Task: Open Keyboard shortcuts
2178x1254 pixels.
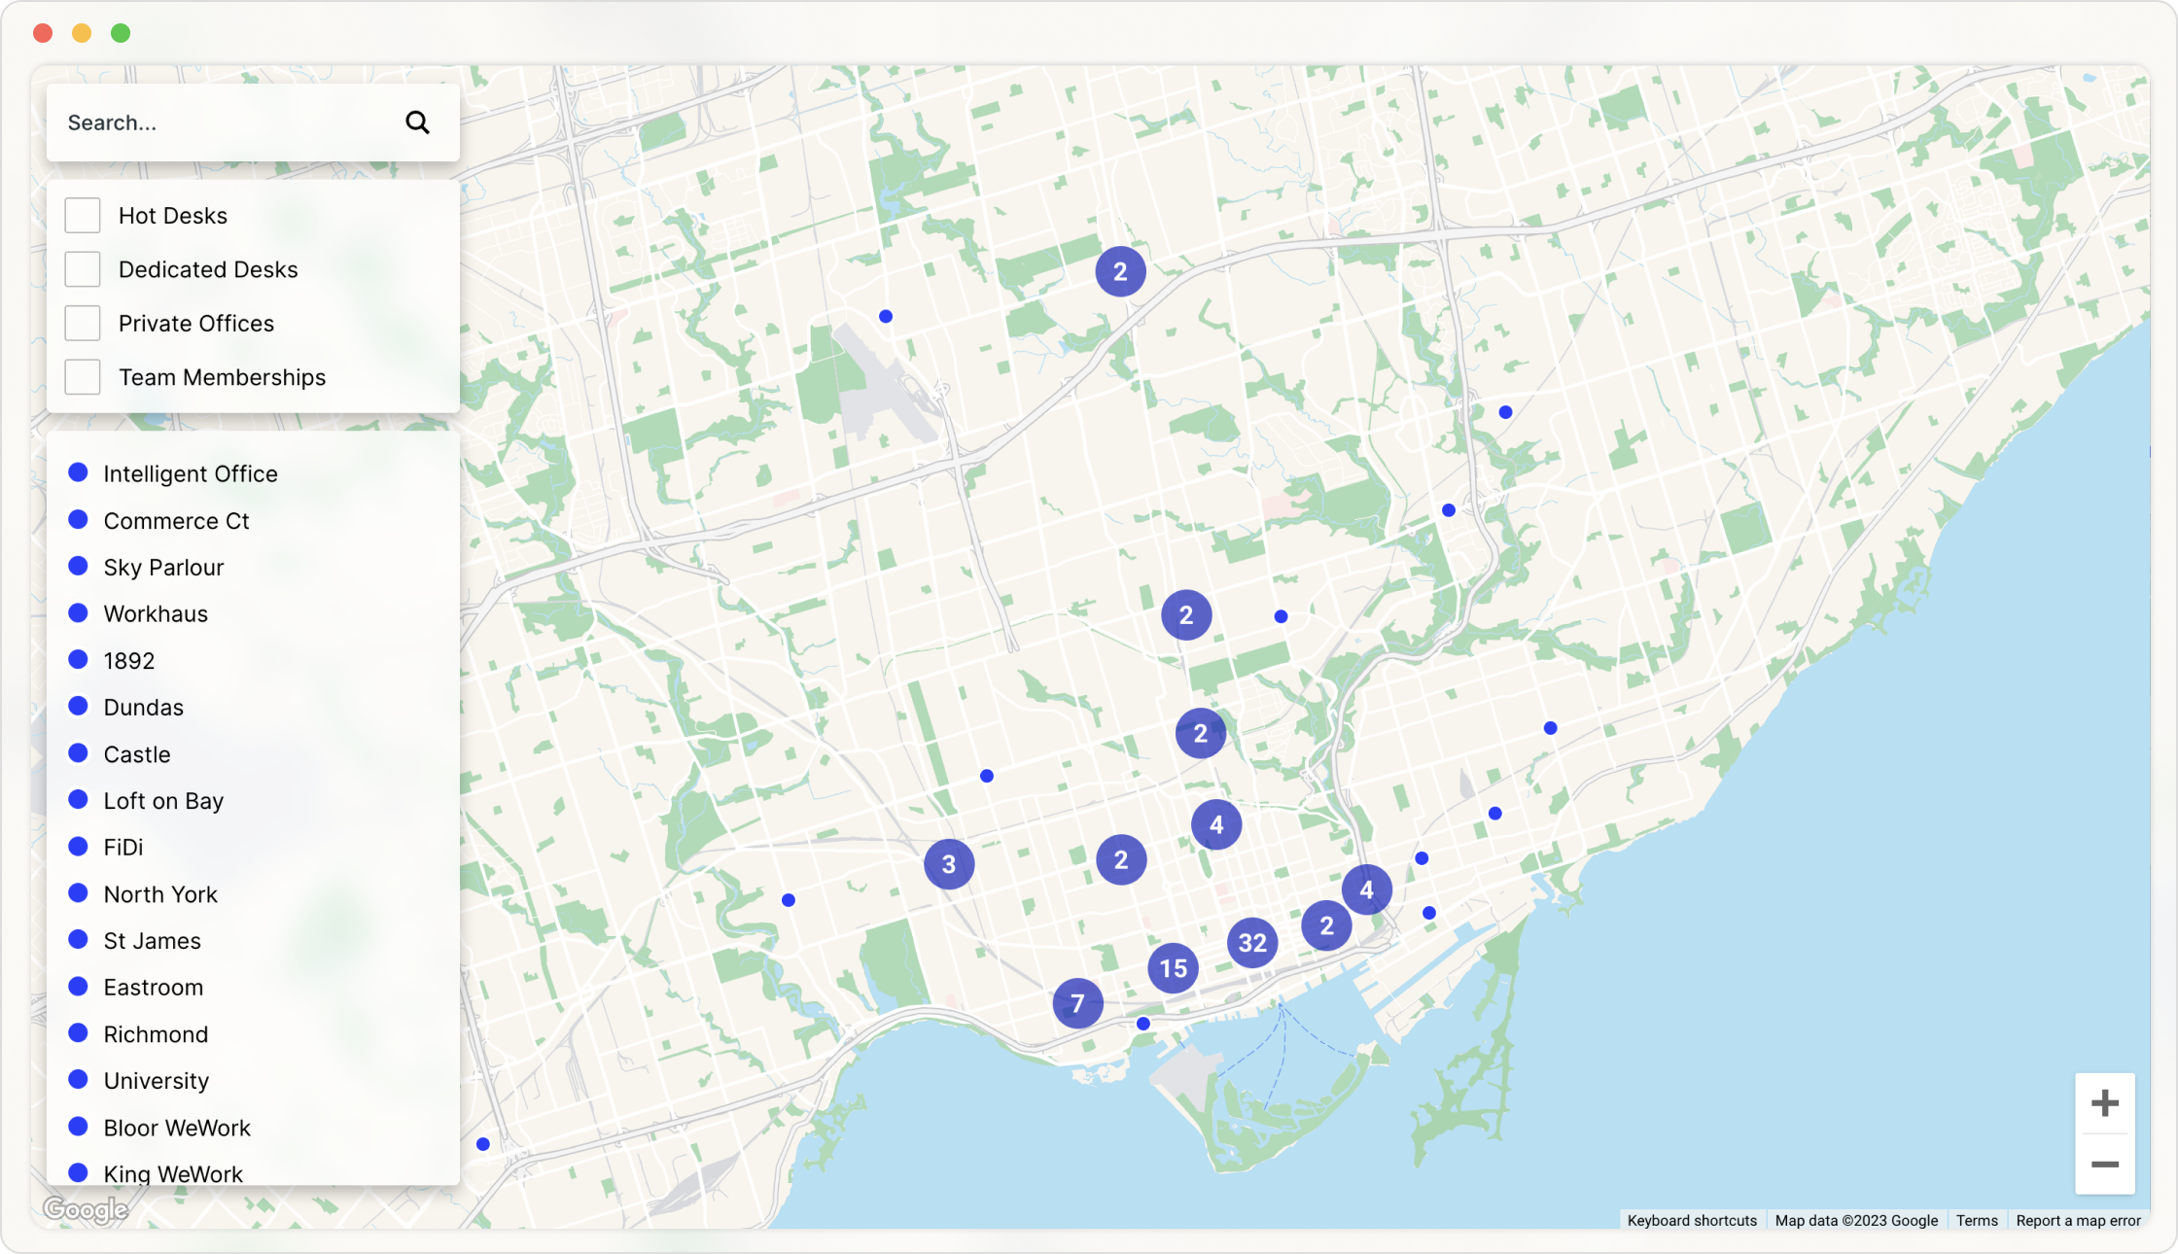Action: pos(1691,1220)
